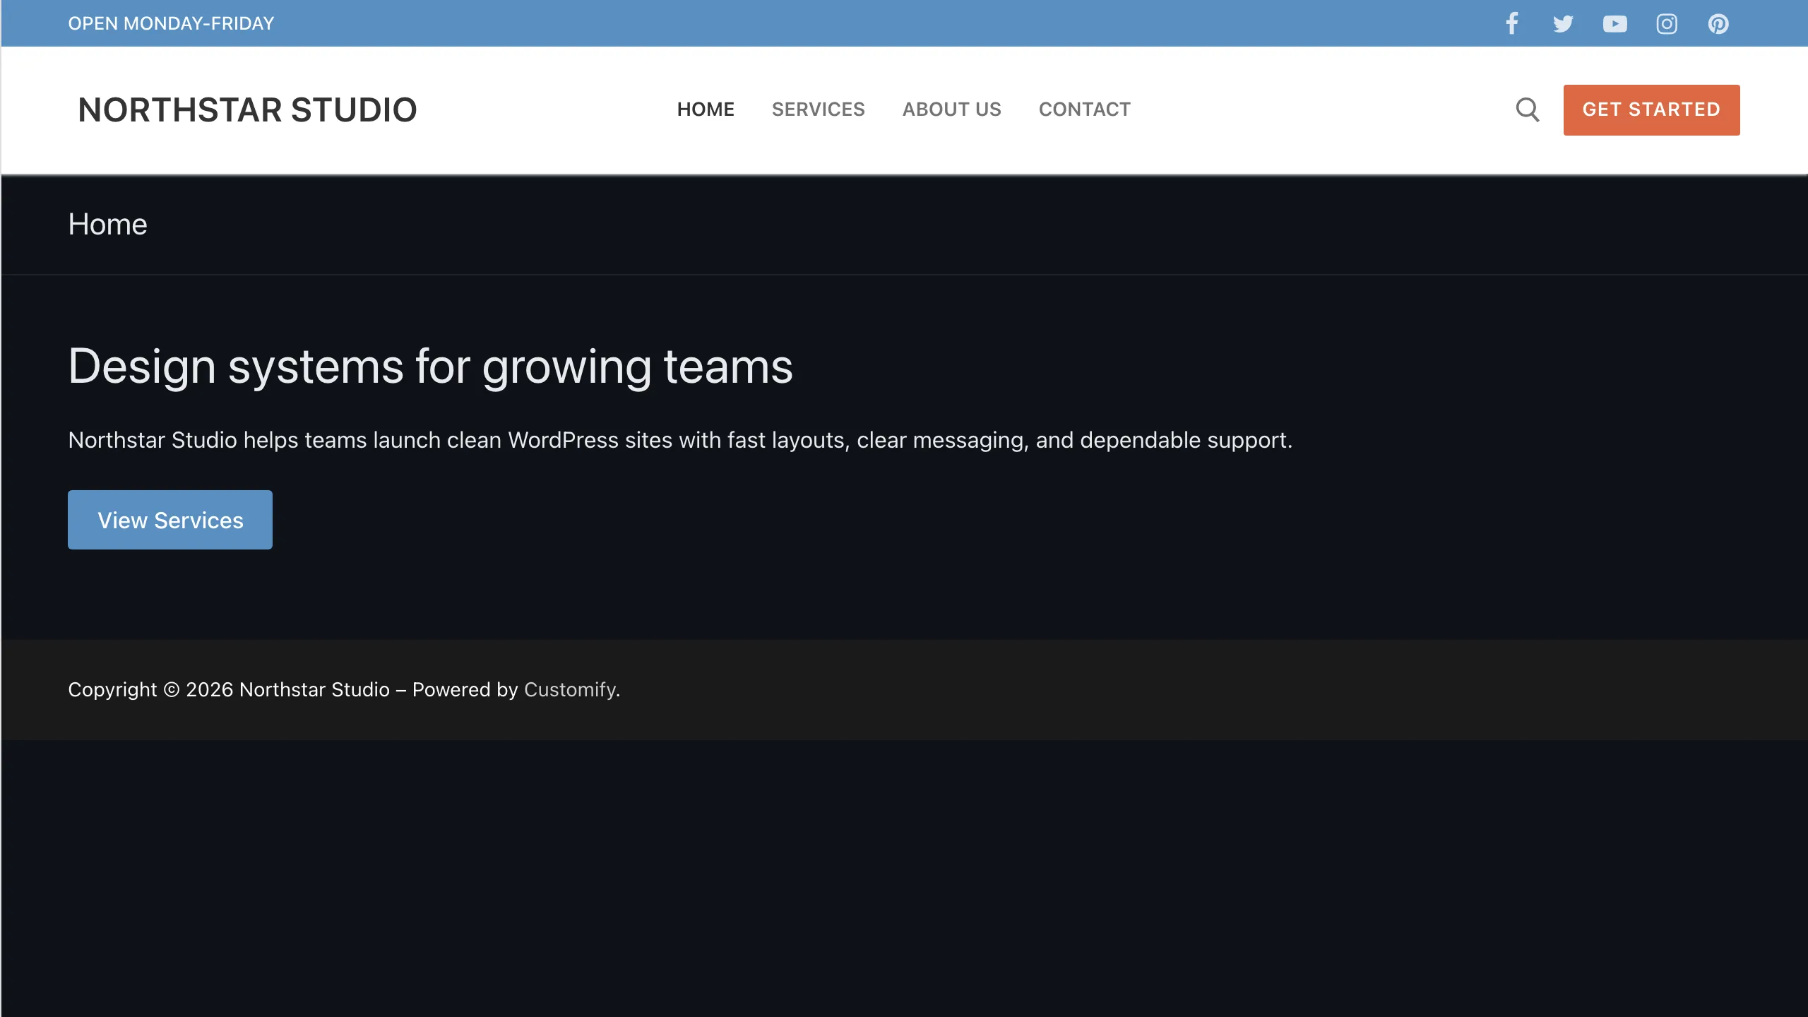Image resolution: width=1808 pixels, height=1017 pixels.
Task: Open the Contact menu item
Action: pos(1084,109)
